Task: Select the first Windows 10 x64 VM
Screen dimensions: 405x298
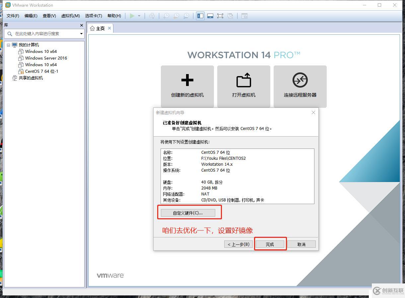Action: click(41, 52)
